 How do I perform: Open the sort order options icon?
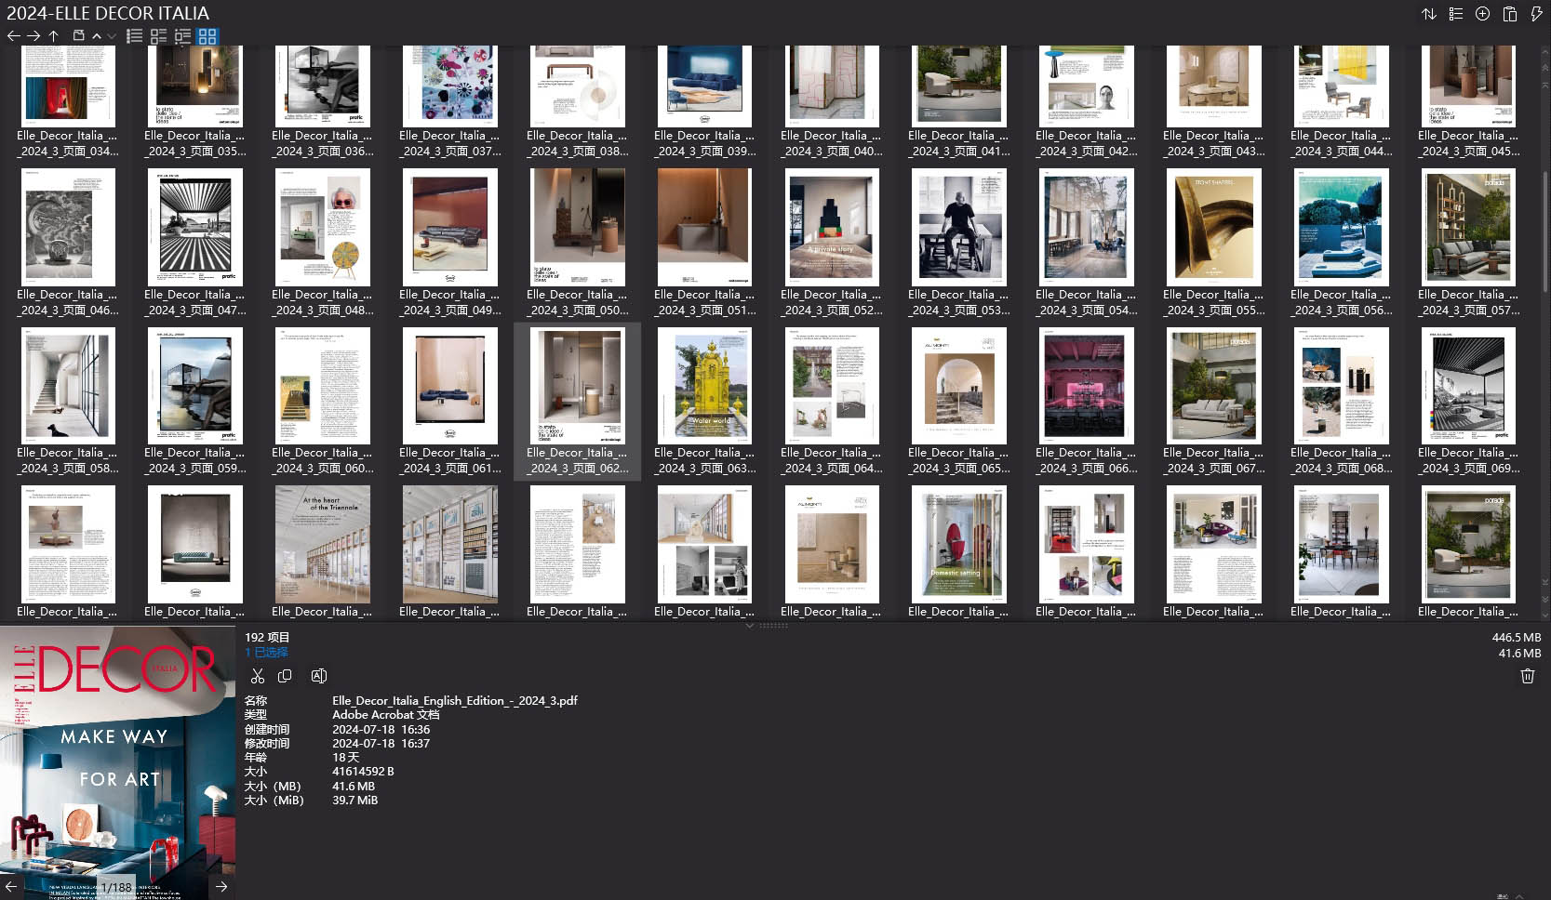pyautogui.click(x=1430, y=14)
